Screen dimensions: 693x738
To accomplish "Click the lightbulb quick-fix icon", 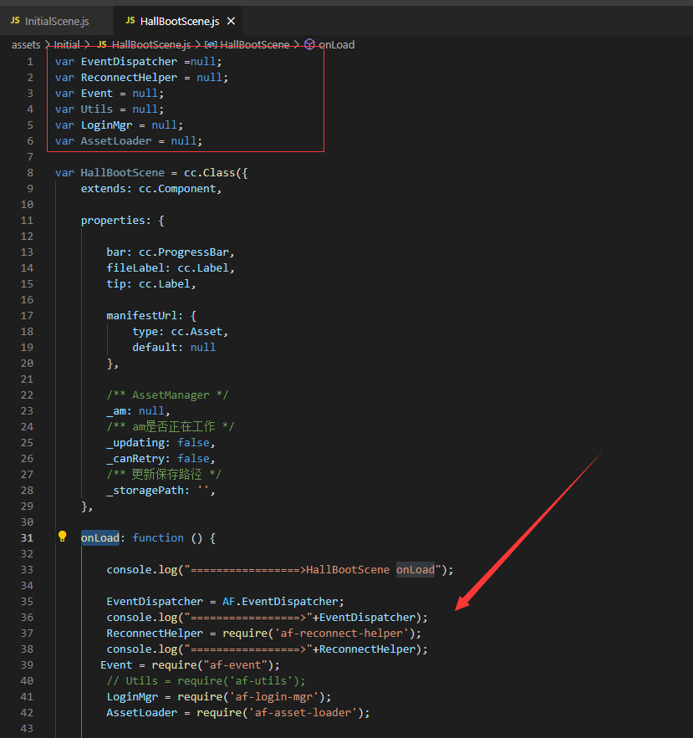I will [62, 537].
